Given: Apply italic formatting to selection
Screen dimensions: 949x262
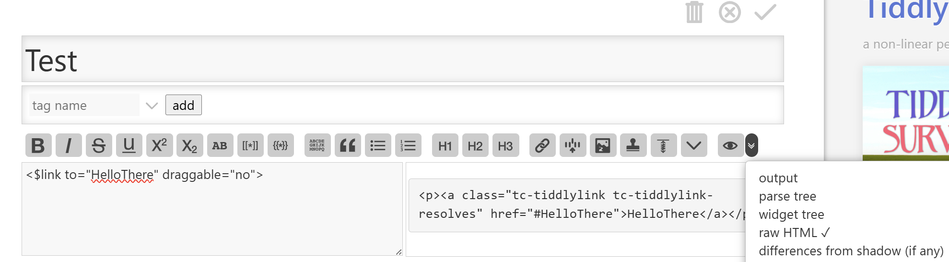Looking at the screenshot, I should tap(69, 145).
